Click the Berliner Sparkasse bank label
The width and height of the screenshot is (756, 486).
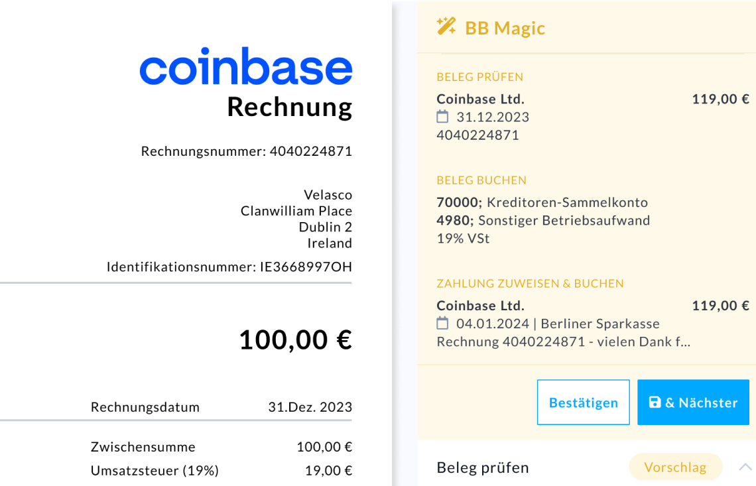tap(600, 324)
